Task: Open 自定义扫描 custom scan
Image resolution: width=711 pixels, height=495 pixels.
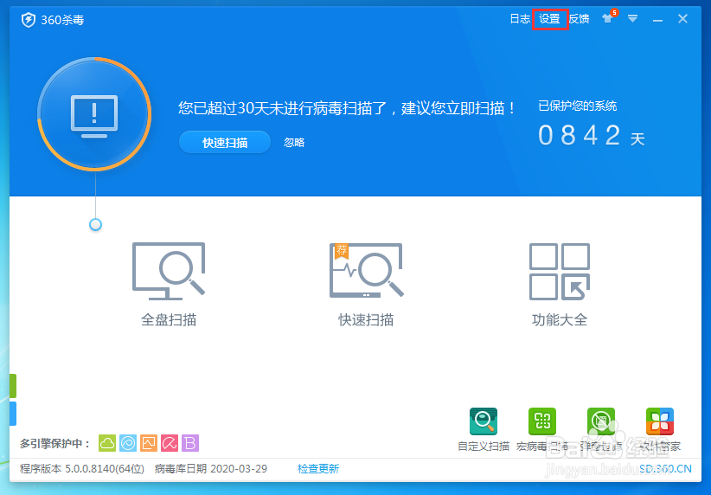Action: (484, 429)
